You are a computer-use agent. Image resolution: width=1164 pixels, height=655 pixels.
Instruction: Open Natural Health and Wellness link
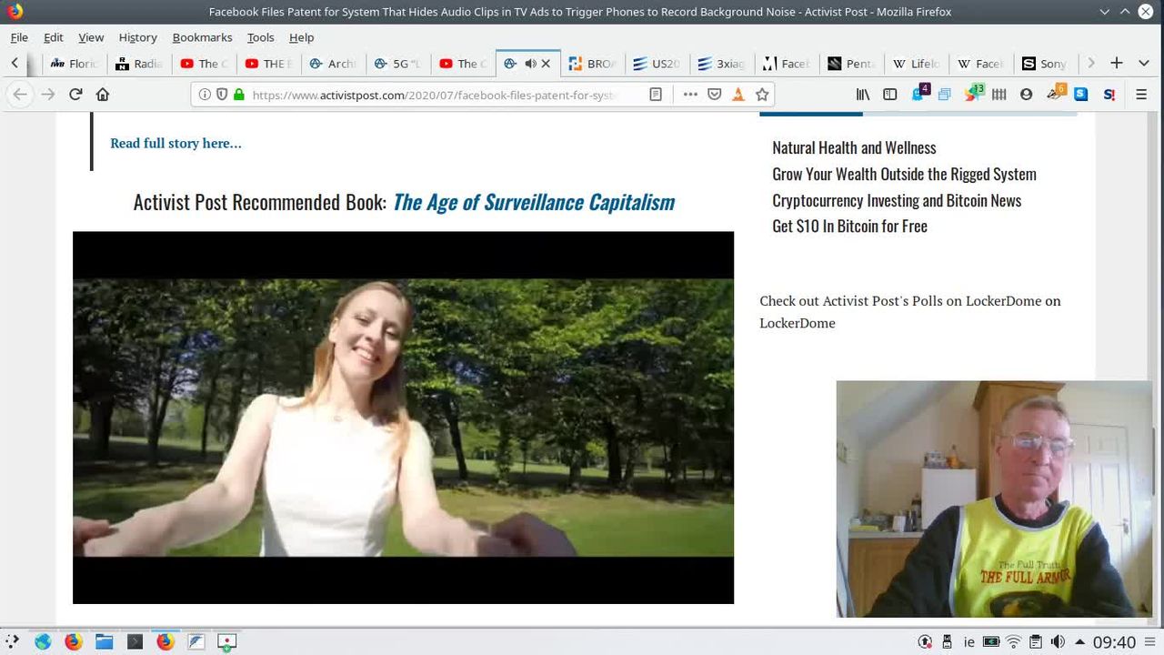854,147
